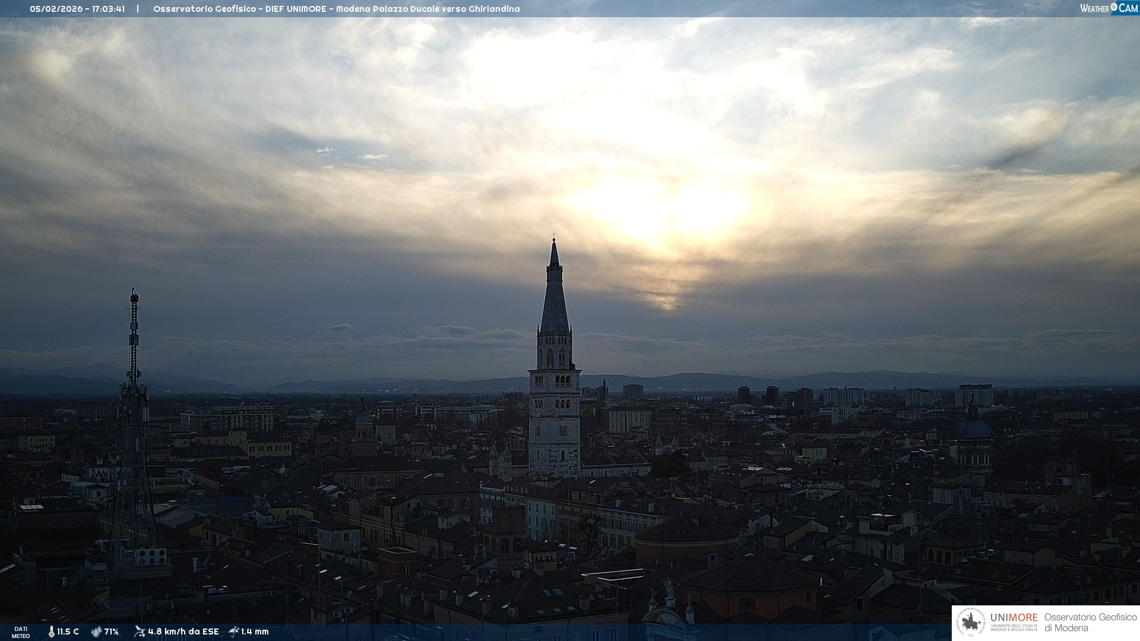Image resolution: width=1140 pixels, height=641 pixels.
Task: Click the Ghirlandina tower spire top
Action: 554,245
